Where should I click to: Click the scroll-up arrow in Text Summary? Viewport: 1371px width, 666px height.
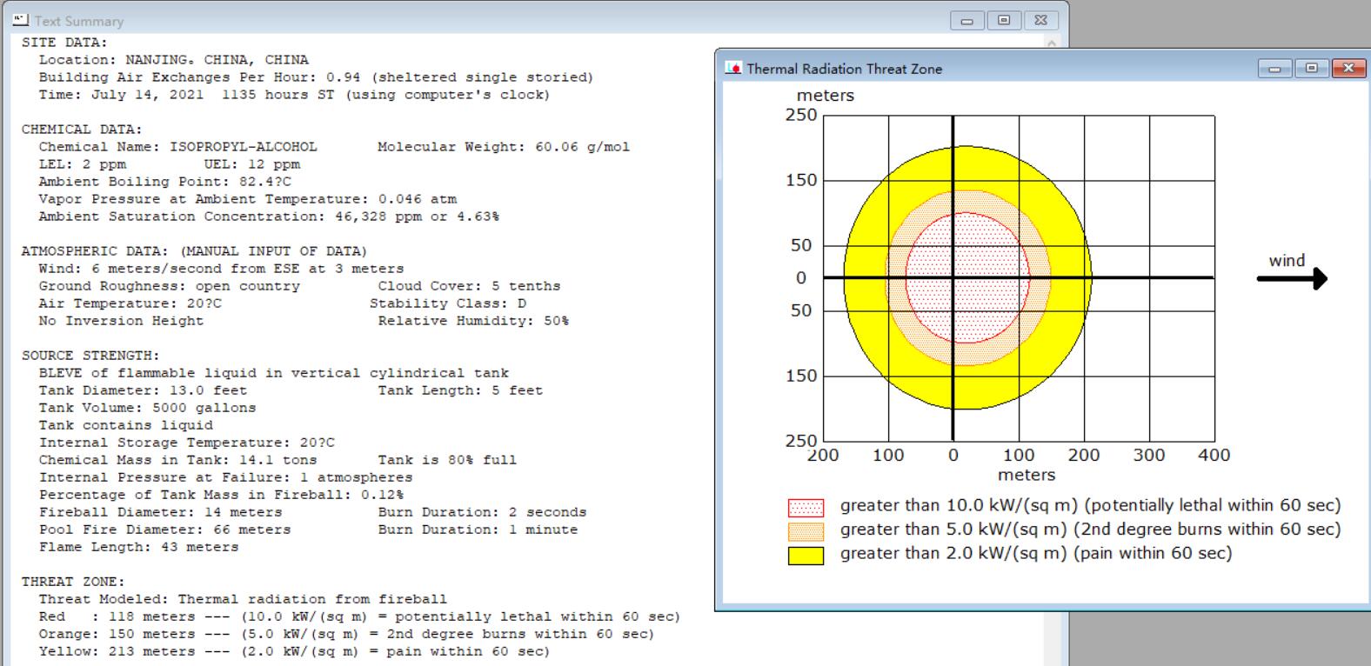tap(1052, 43)
